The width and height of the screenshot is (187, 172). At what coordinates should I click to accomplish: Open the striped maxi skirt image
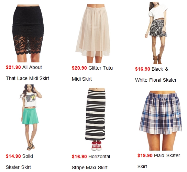coord(96,119)
